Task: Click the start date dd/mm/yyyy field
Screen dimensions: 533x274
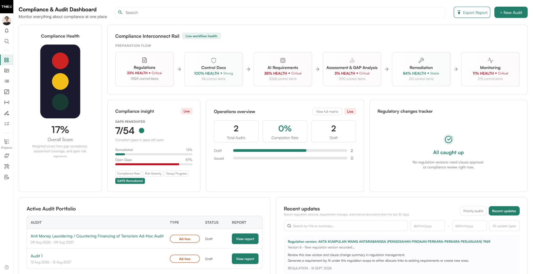Action: [x=427, y=226]
